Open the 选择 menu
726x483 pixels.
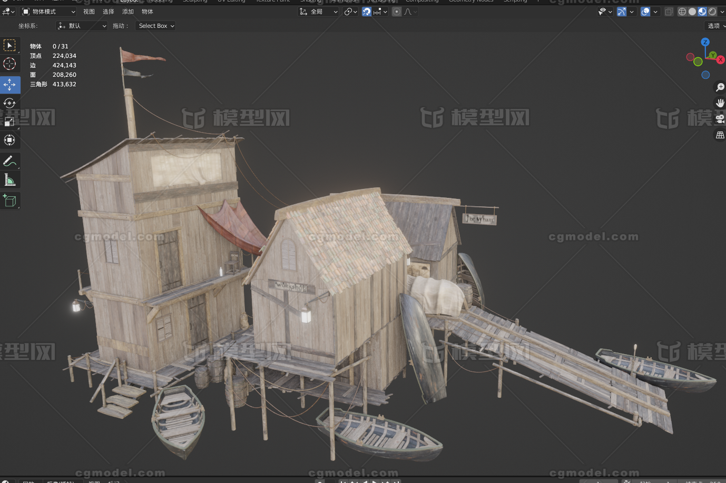(x=109, y=12)
